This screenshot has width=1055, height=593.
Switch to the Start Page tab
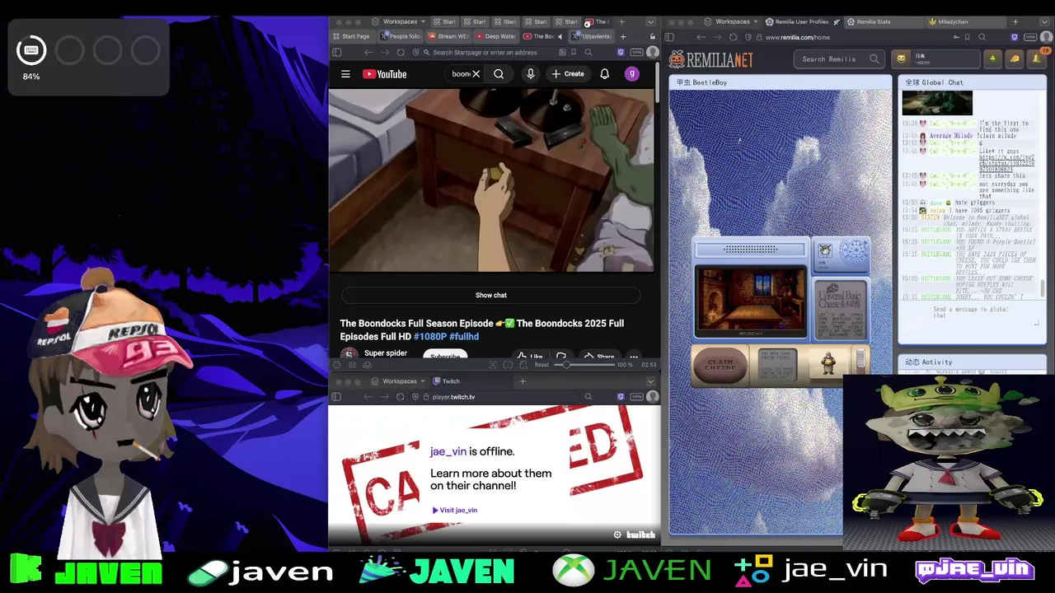click(351, 36)
